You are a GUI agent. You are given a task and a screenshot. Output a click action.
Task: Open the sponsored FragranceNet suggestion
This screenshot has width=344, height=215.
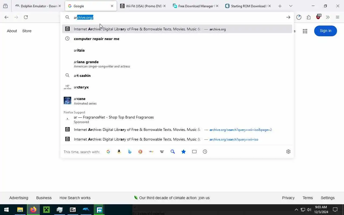pos(177,119)
